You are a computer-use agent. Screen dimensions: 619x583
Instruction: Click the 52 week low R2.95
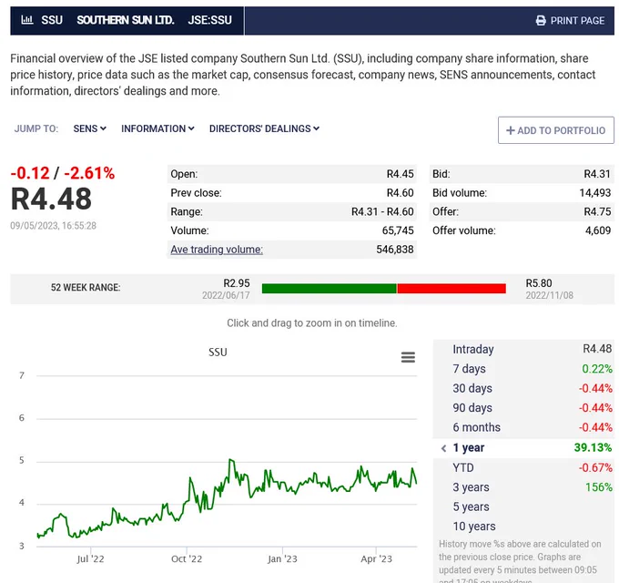[237, 283]
